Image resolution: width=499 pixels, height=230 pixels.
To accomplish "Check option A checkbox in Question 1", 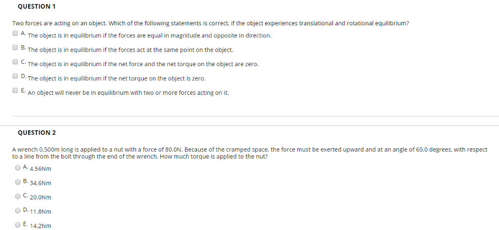I will point(15,34).
